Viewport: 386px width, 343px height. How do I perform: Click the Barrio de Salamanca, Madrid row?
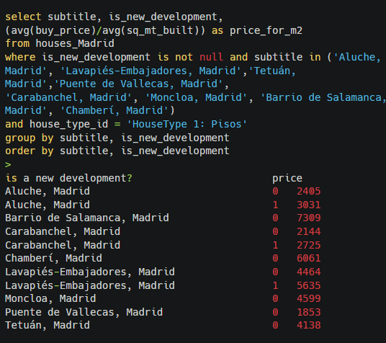[163, 218]
